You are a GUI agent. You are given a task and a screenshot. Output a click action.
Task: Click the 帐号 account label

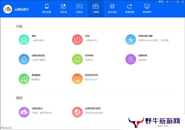(161, 2)
